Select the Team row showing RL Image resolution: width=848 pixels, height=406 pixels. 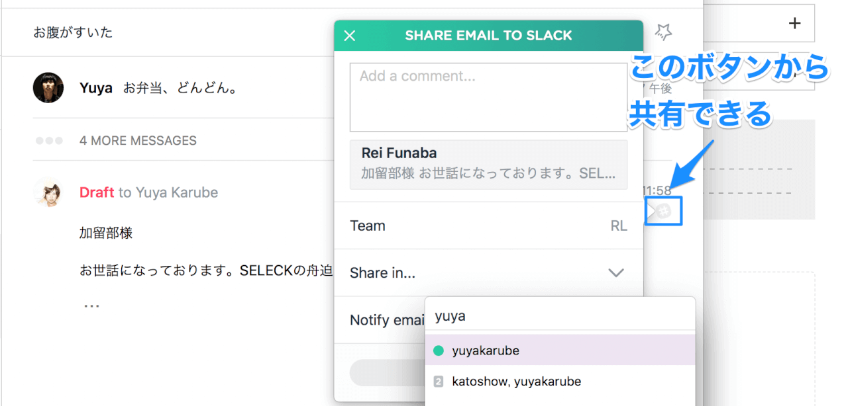tap(489, 225)
